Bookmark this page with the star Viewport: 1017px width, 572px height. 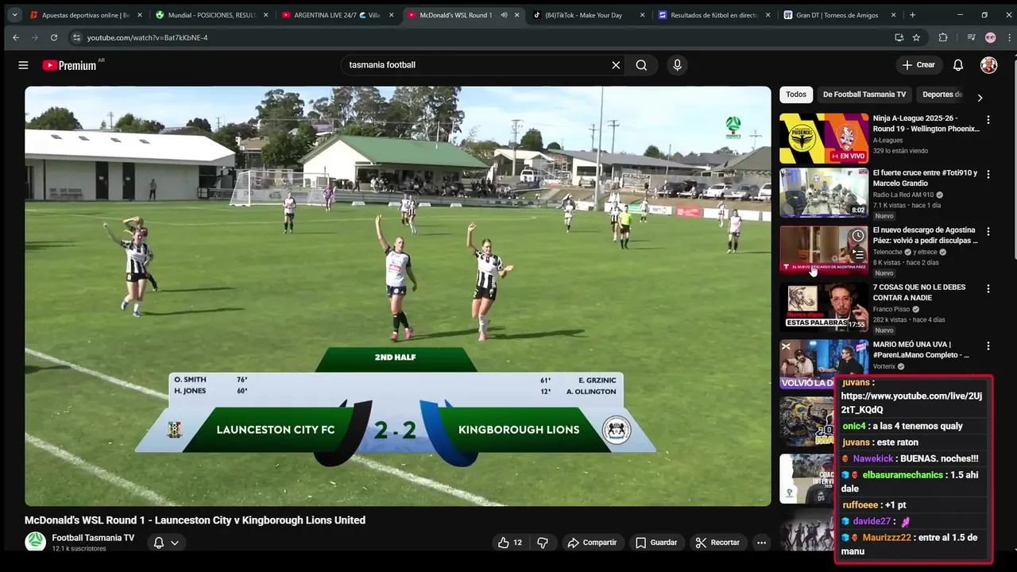916,37
